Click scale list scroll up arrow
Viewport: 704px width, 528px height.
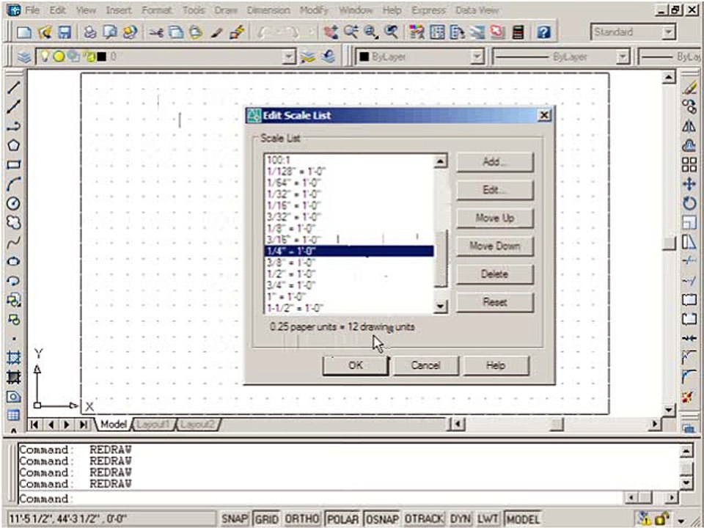pyautogui.click(x=441, y=161)
